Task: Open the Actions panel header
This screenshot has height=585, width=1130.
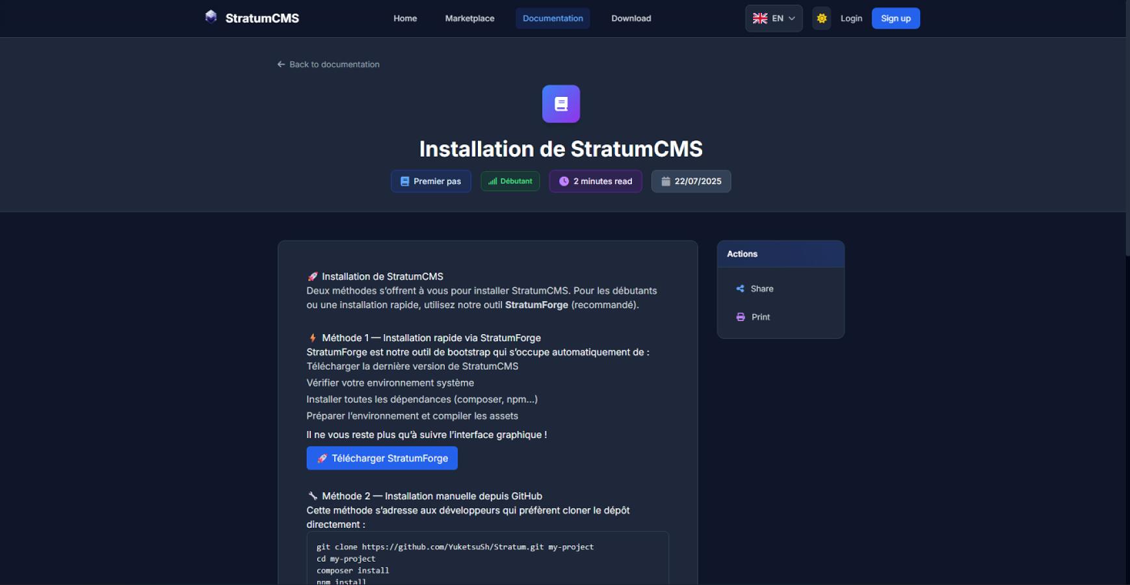Action: coord(741,253)
